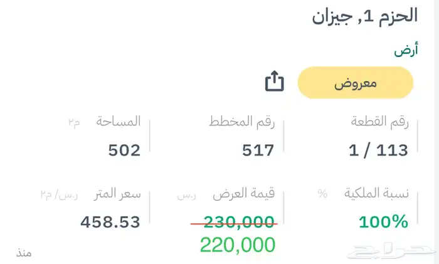Click the percent symbol beside نسبة الملكية

[322, 194]
